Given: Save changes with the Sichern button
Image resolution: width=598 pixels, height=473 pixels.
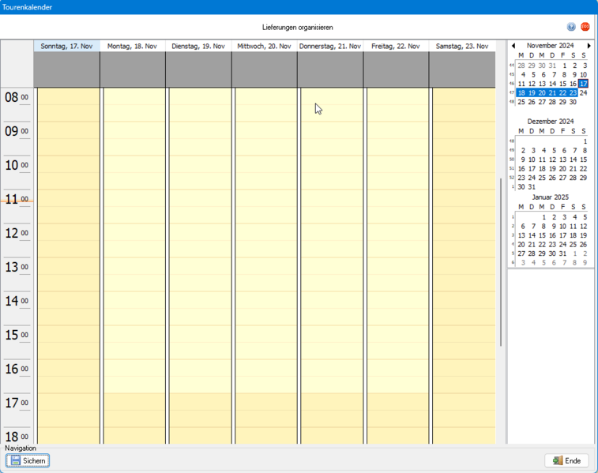Looking at the screenshot, I should tap(28, 460).
